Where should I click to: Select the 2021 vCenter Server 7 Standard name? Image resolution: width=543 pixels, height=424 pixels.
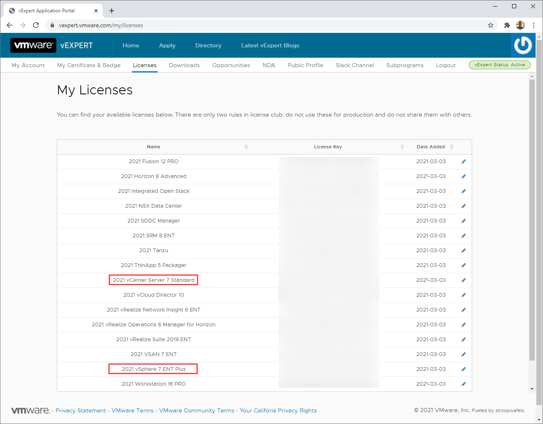(154, 280)
